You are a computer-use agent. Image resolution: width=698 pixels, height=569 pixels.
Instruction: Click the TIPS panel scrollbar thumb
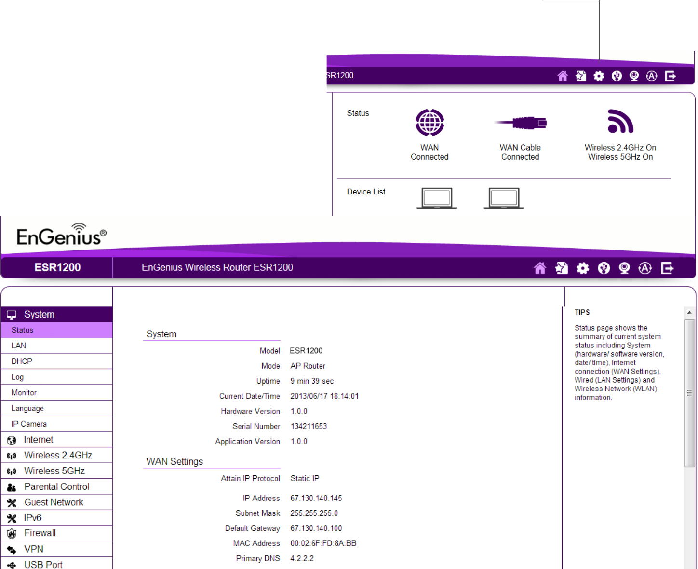[x=689, y=393]
